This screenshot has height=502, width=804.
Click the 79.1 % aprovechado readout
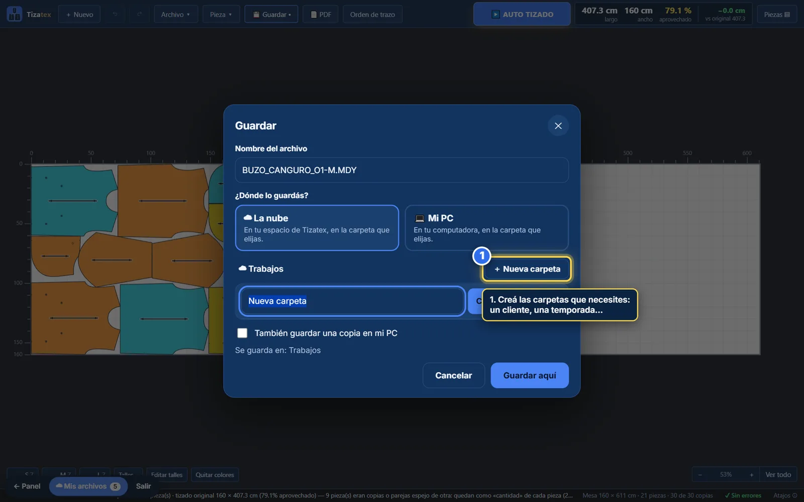(676, 14)
